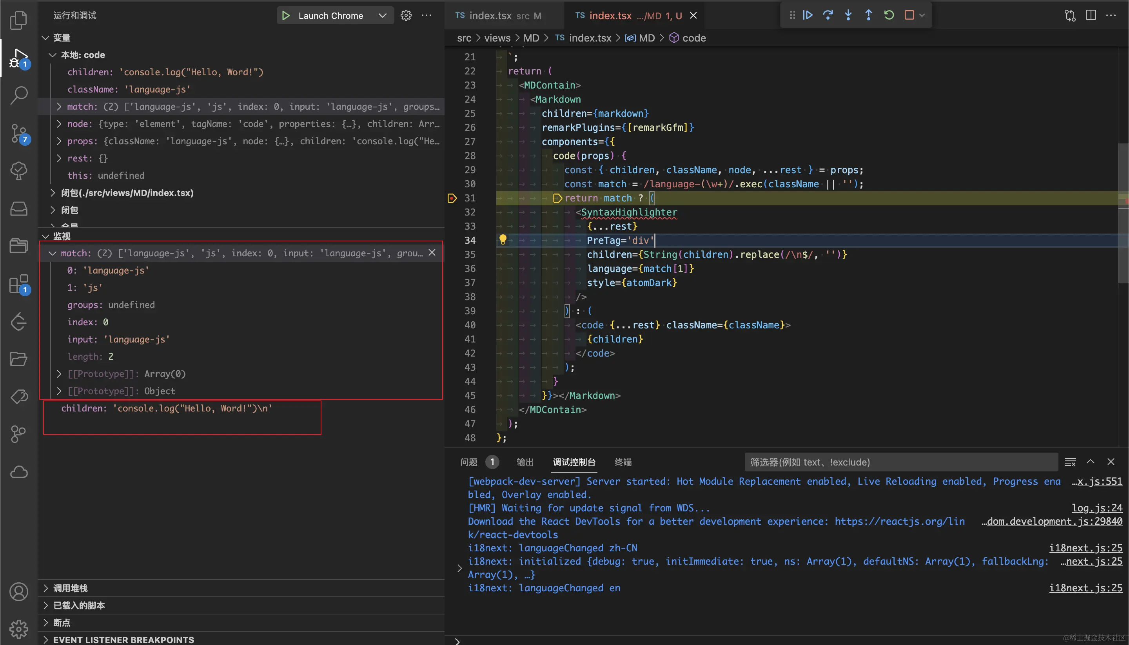Stop the debug session
Image resolution: width=1129 pixels, height=645 pixels.
(909, 15)
